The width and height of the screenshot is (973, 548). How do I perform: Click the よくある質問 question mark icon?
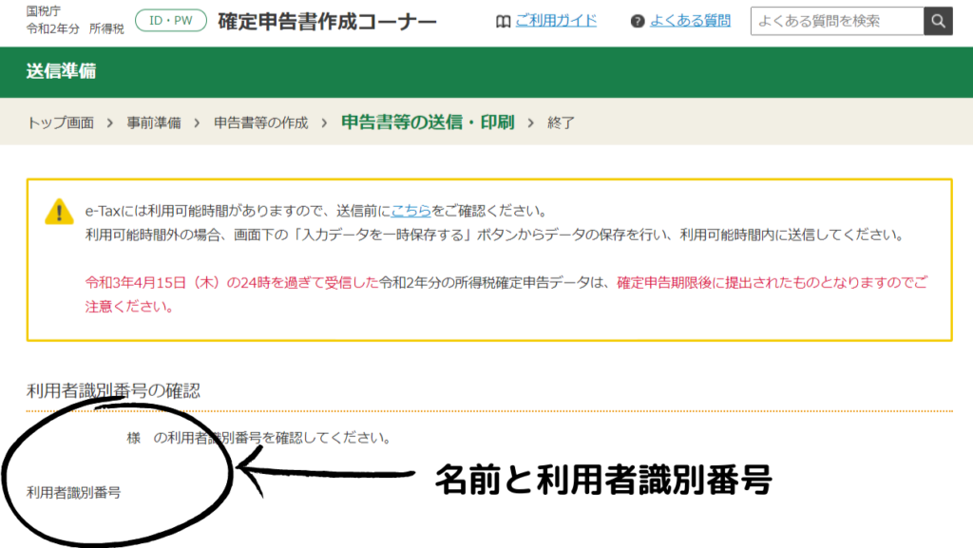point(638,22)
